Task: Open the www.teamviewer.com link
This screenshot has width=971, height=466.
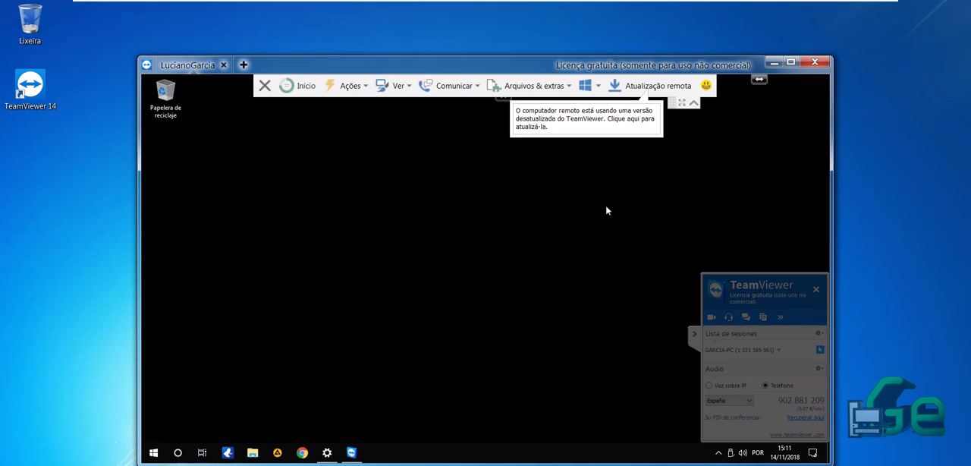Action: [797, 435]
